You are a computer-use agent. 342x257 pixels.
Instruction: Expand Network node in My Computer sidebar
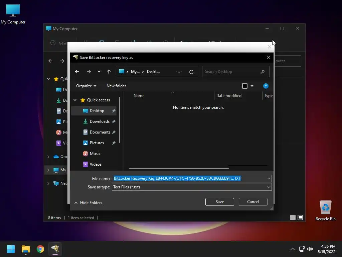(48, 183)
